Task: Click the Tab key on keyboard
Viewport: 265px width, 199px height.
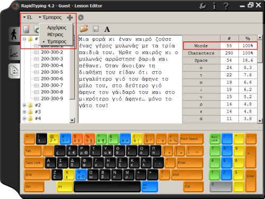Action: coord(33,151)
